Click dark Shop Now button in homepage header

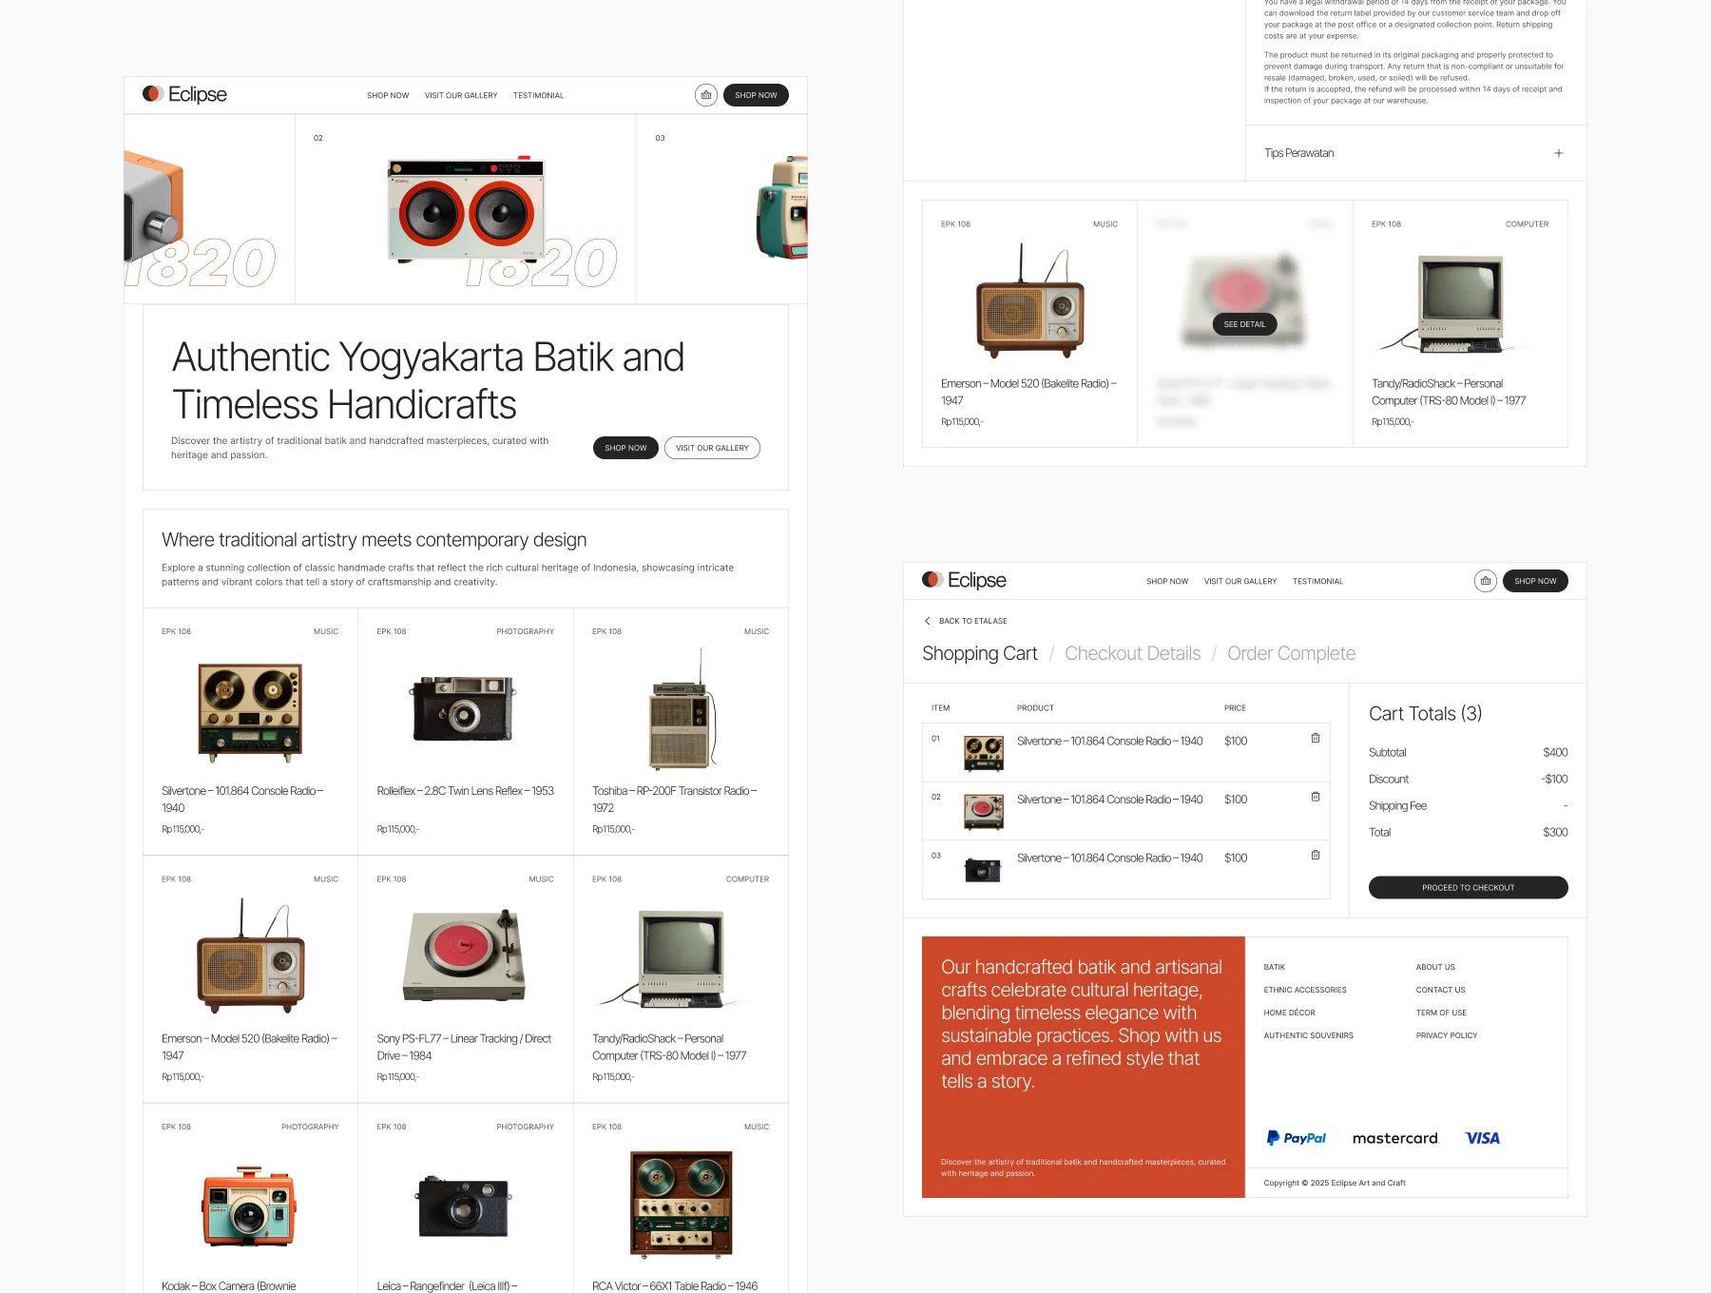[x=756, y=95]
